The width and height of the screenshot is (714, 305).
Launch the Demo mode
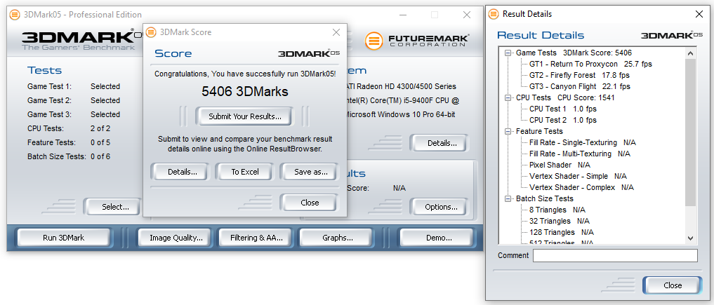pos(438,238)
